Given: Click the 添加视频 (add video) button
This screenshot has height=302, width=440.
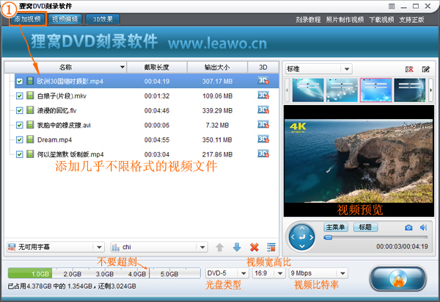Looking at the screenshot, I should pyautogui.click(x=28, y=19).
